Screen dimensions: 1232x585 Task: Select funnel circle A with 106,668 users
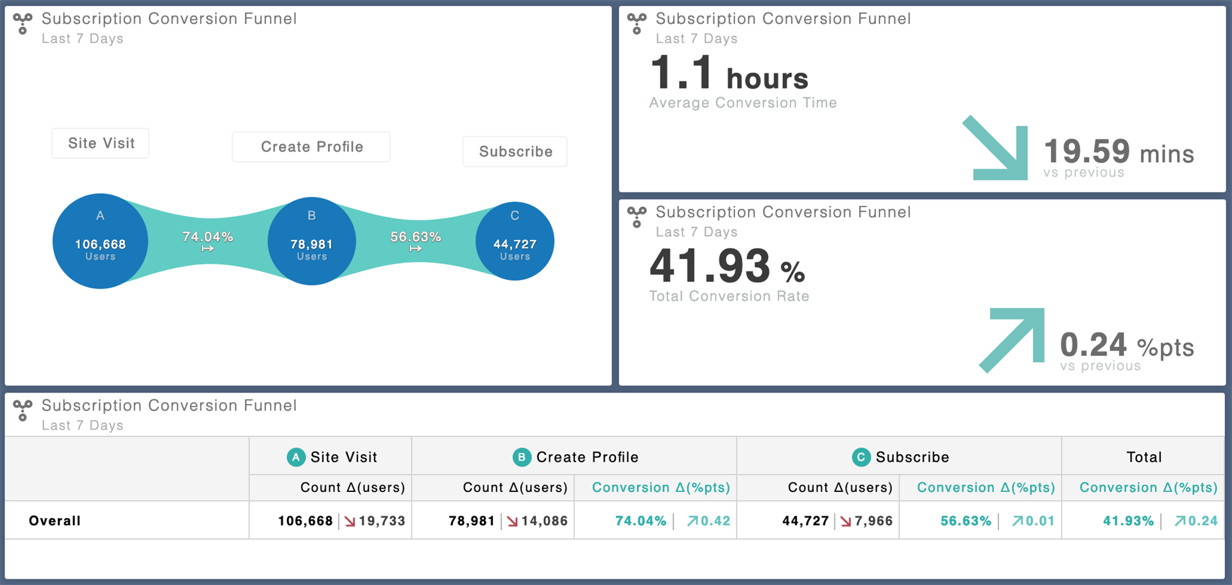click(100, 241)
